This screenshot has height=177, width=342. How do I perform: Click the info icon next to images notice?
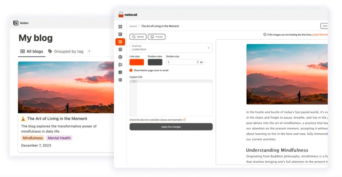[265, 34]
